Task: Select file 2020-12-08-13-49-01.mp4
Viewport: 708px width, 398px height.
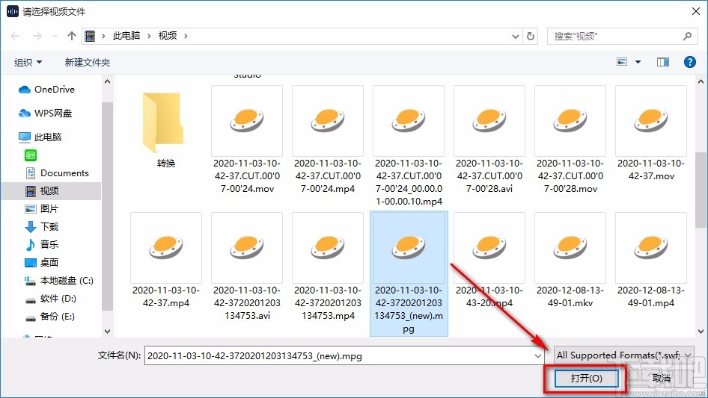Action: click(x=651, y=261)
